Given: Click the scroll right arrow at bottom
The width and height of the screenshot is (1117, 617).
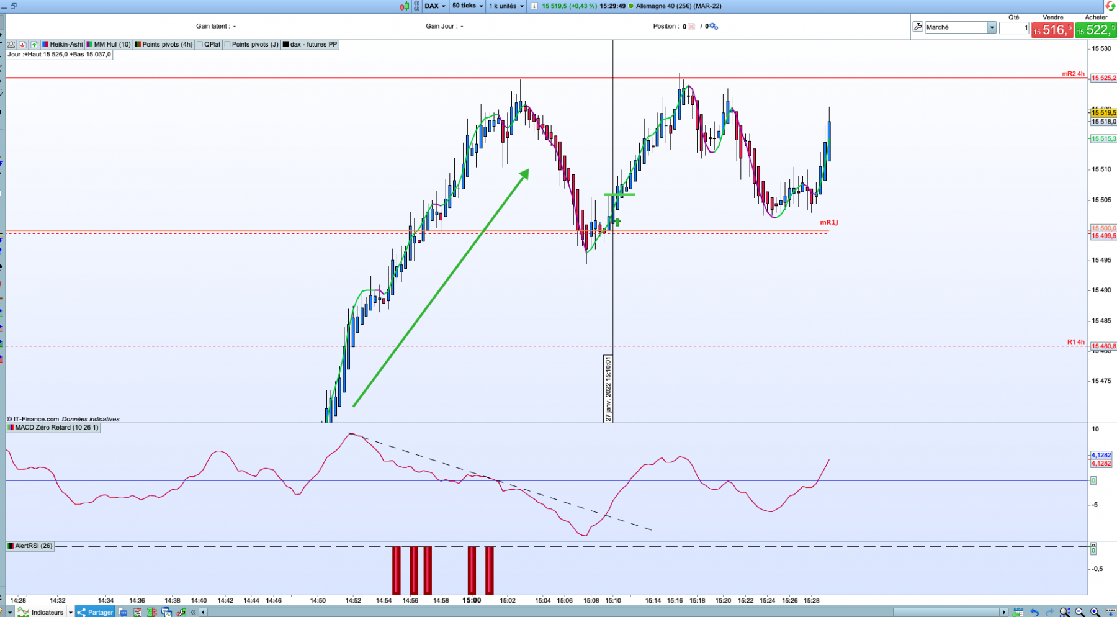Looking at the screenshot, I should click(1003, 613).
